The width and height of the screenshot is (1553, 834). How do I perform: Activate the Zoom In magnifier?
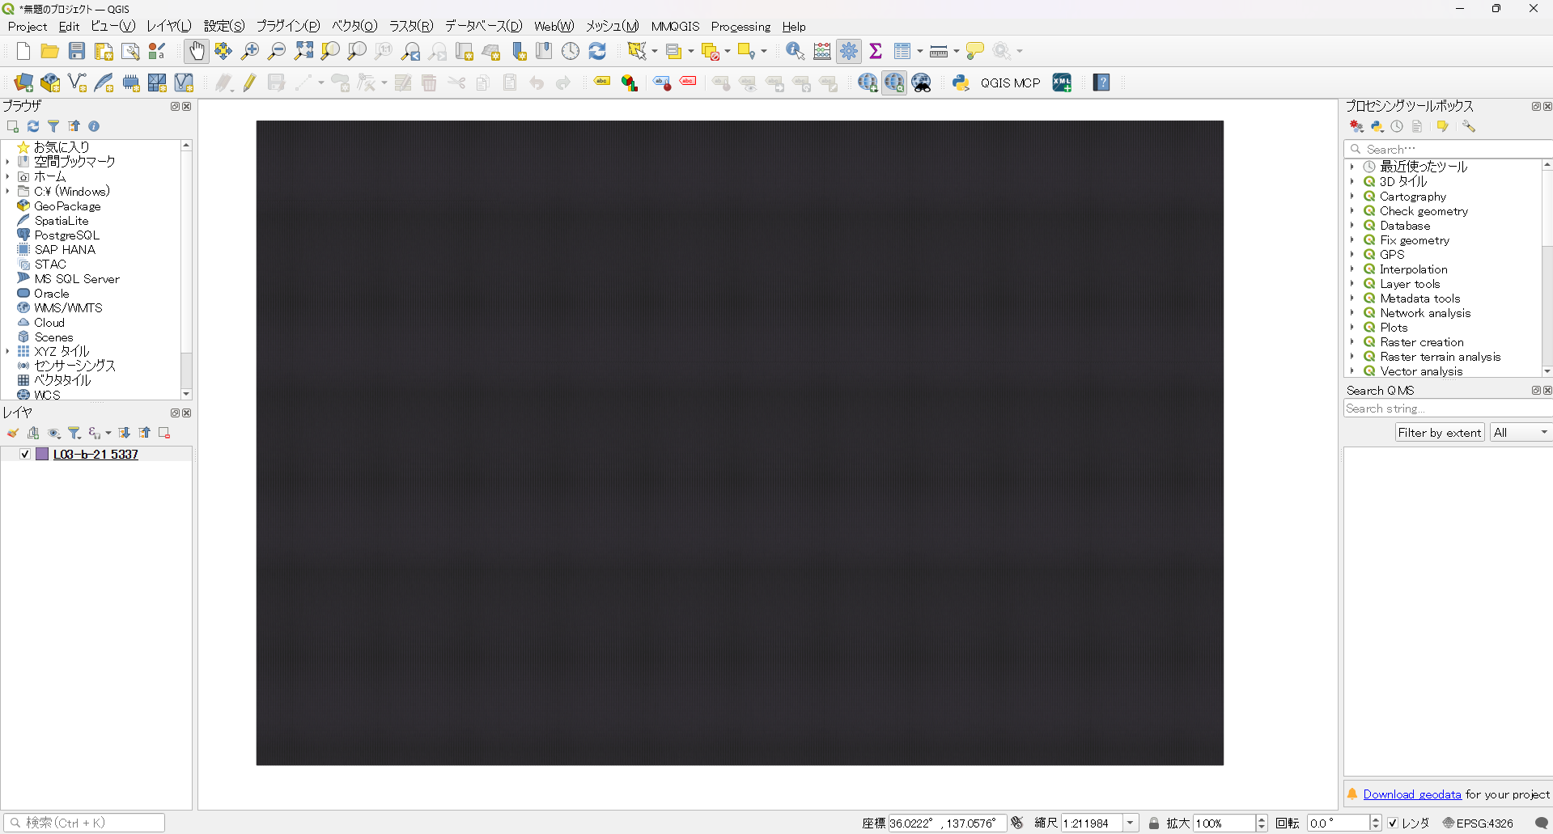(x=250, y=51)
